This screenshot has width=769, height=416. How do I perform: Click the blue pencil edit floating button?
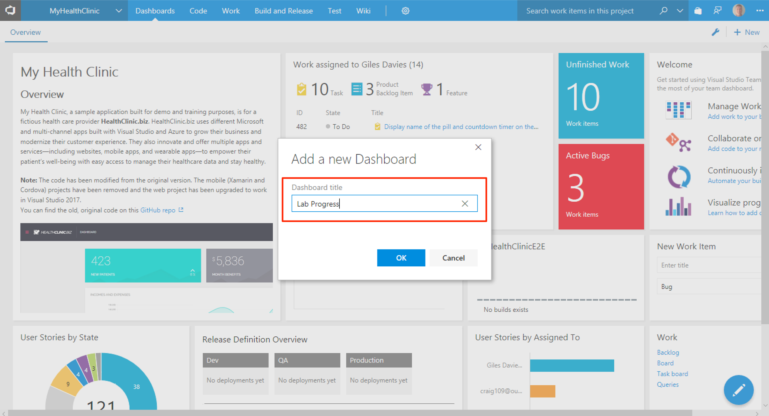click(738, 390)
